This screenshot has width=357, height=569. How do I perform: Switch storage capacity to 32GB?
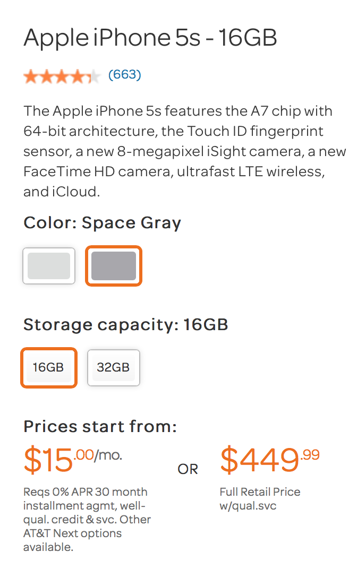[x=113, y=367]
